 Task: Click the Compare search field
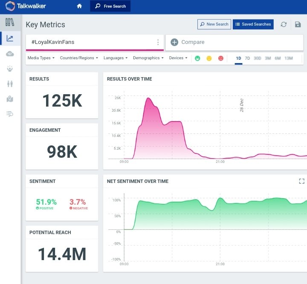point(235,42)
